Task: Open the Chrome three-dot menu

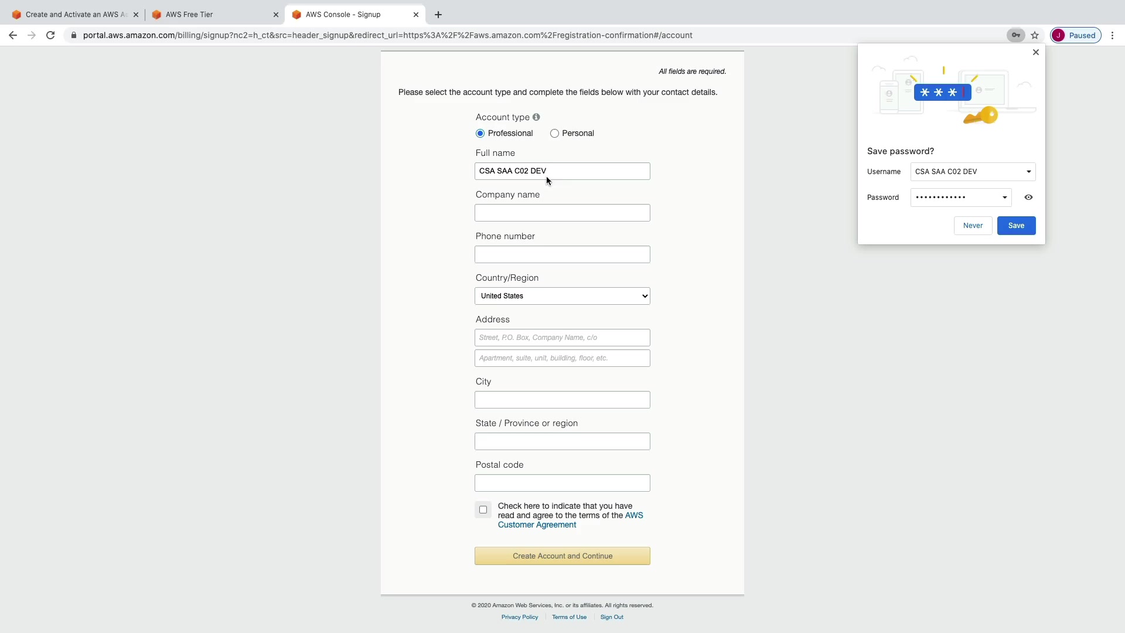Action: pyautogui.click(x=1112, y=35)
